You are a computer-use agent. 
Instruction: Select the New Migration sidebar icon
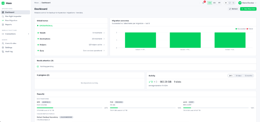[x=3, y=20]
